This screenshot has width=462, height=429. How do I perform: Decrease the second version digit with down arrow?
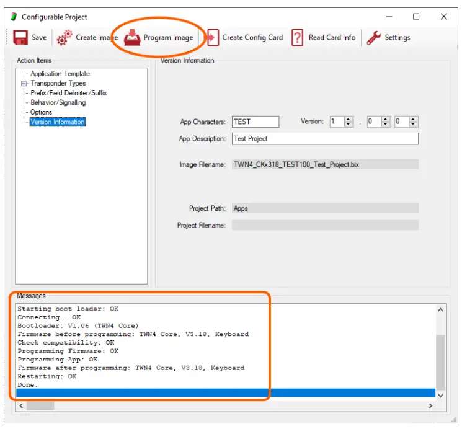385,124
